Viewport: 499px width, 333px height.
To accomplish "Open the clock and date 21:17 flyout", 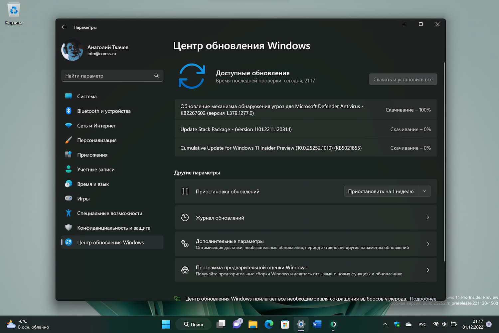I will (x=473, y=324).
